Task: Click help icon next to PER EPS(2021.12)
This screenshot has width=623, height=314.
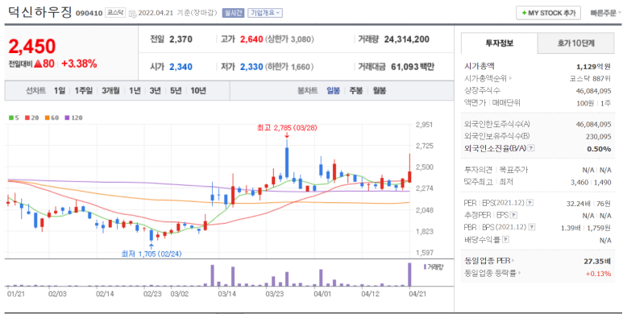Action: click(x=530, y=203)
